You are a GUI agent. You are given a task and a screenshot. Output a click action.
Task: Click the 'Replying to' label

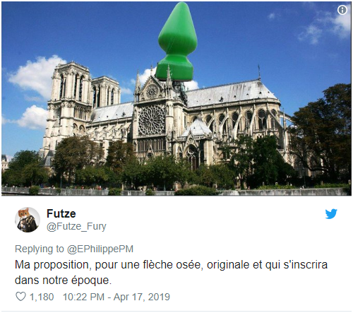pos(40,249)
